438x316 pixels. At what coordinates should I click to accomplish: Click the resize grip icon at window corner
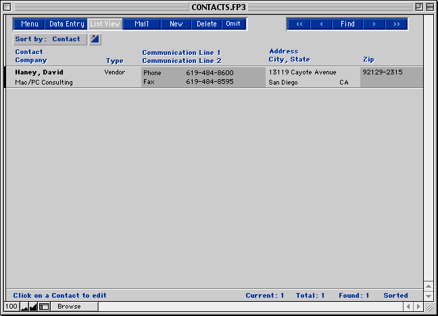(429, 307)
